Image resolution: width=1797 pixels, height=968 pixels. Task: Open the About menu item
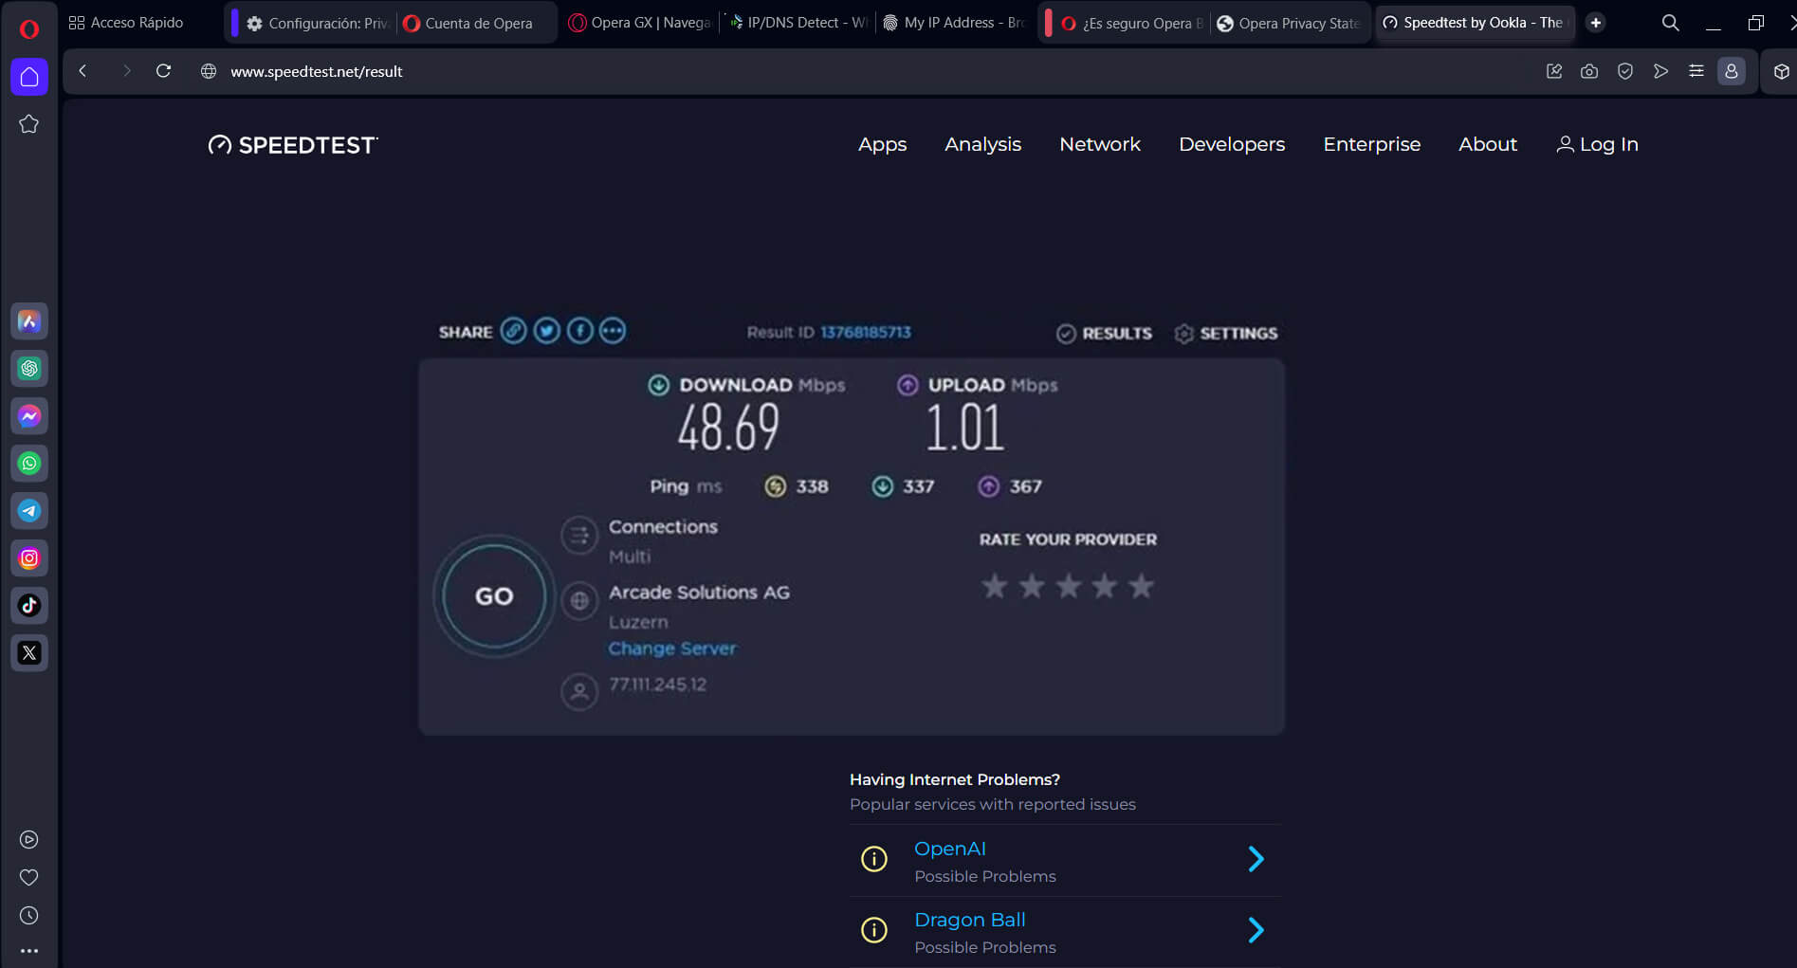click(1488, 144)
